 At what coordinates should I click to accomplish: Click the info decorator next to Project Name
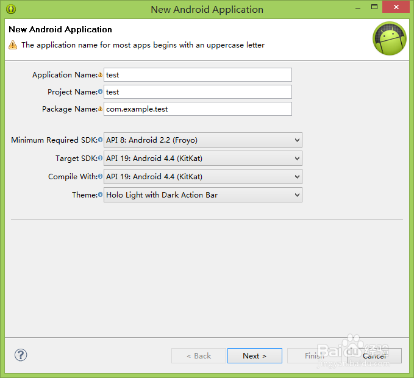tap(101, 91)
